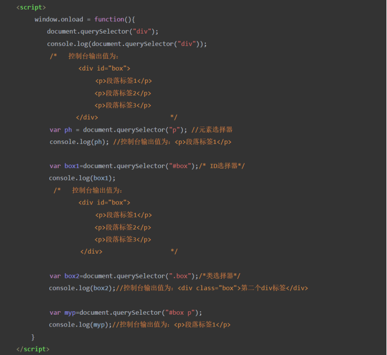Click the /* ID选择器*/ comment
This screenshot has height=355, width=387.
(222, 166)
